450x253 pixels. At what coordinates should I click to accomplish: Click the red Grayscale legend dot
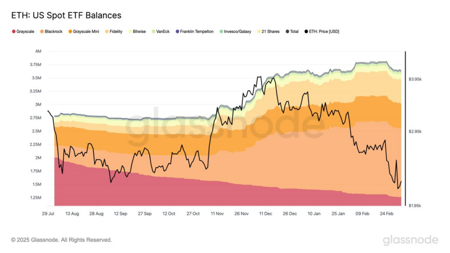coord(14,32)
